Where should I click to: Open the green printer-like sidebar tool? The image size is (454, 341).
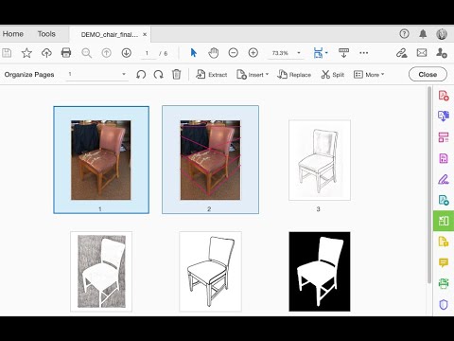[x=444, y=283]
